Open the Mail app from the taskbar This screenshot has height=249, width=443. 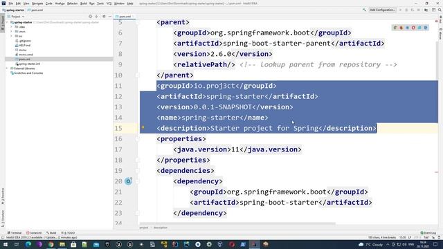point(96,244)
